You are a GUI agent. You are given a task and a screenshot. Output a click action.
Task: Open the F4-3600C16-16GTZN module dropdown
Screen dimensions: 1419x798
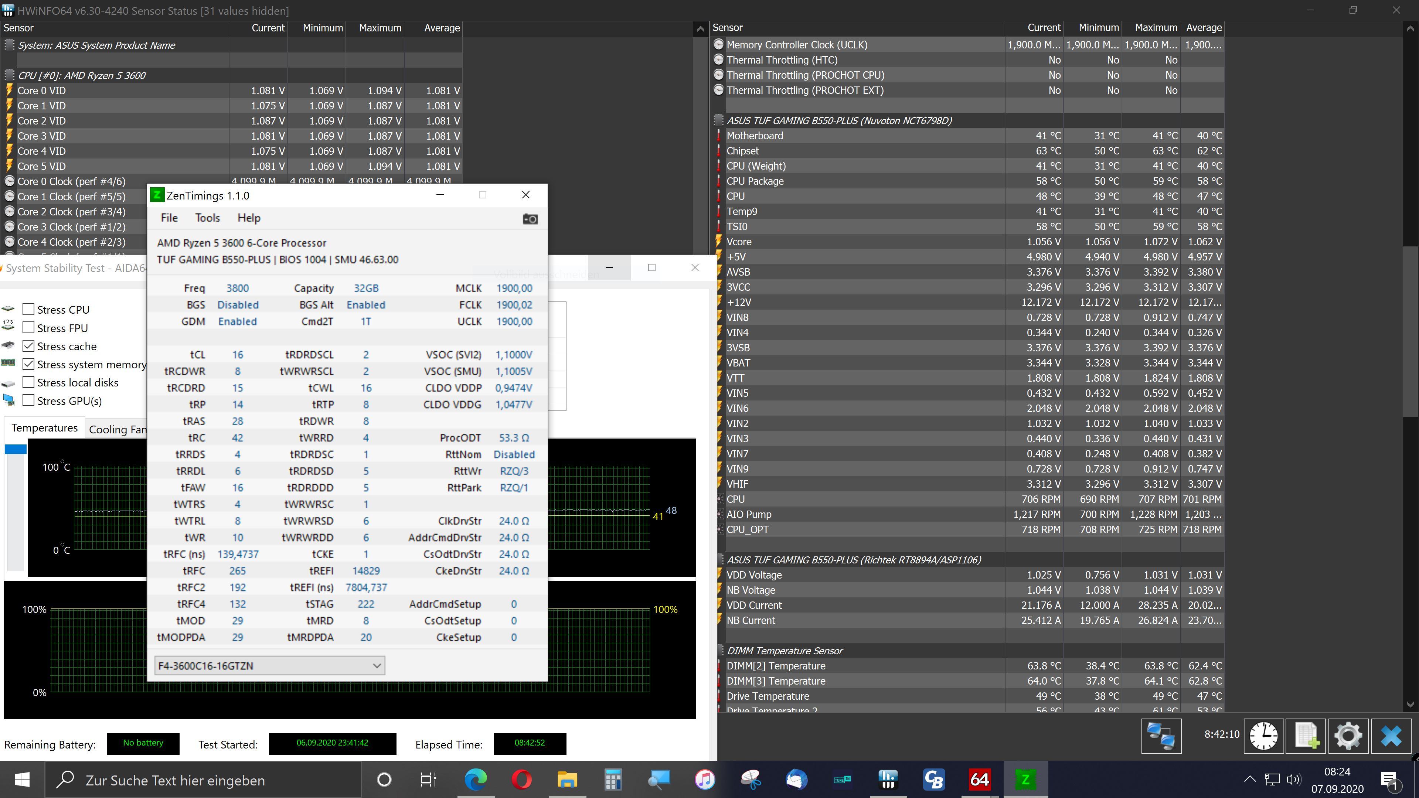pyautogui.click(x=269, y=665)
